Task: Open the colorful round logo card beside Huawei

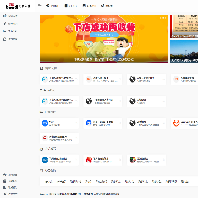Action: click(146, 160)
